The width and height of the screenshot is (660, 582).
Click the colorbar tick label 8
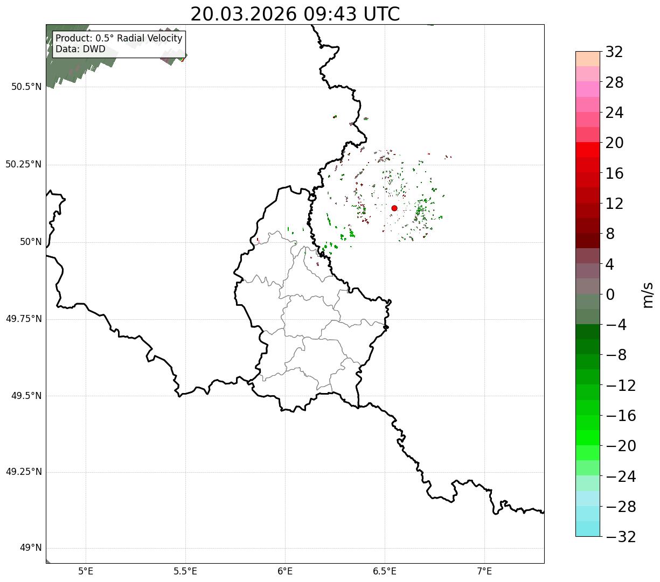pos(610,234)
